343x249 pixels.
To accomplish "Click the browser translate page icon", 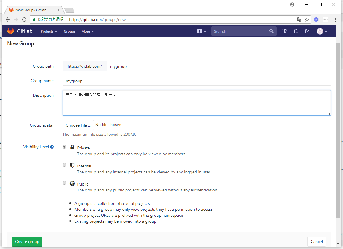I will tap(299, 20).
